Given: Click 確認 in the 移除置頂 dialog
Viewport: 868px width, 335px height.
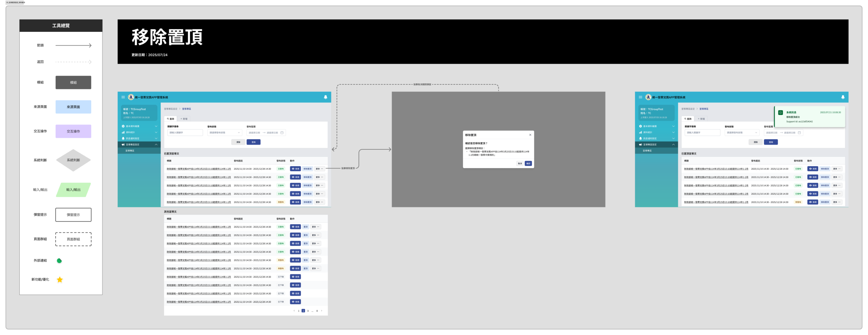Looking at the screenshot, I should coord(528,164).
